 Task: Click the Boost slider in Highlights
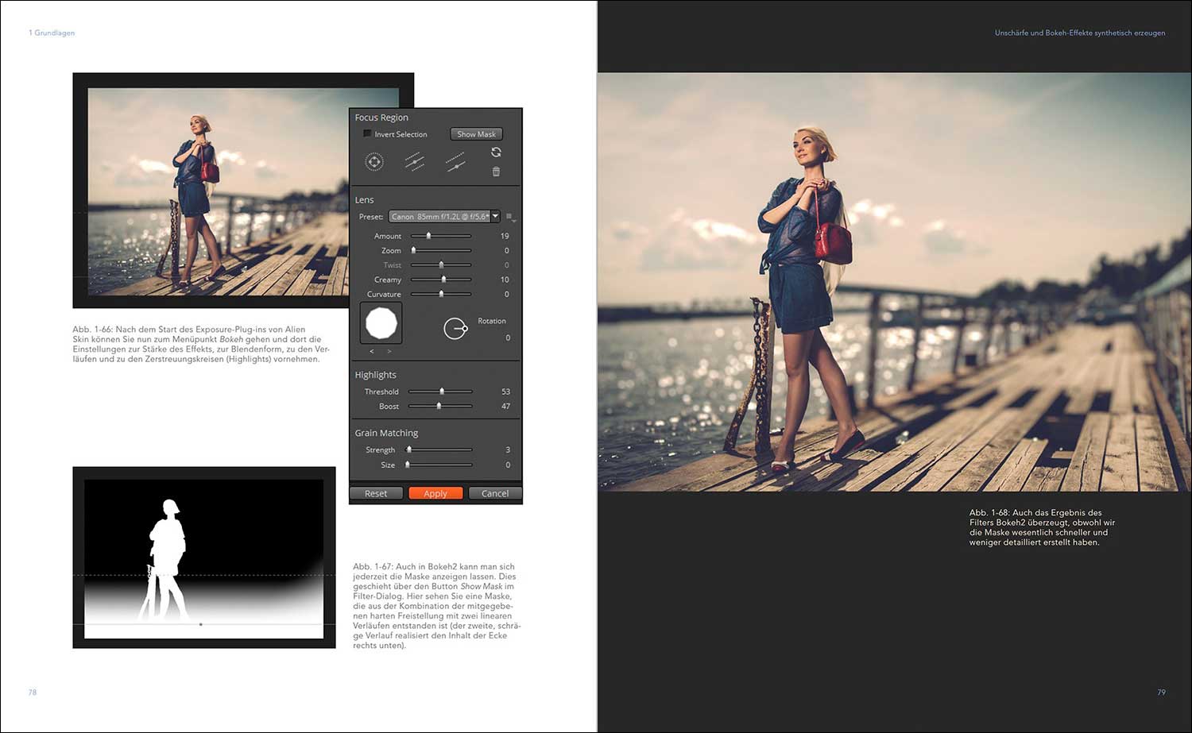click(440, 406)
